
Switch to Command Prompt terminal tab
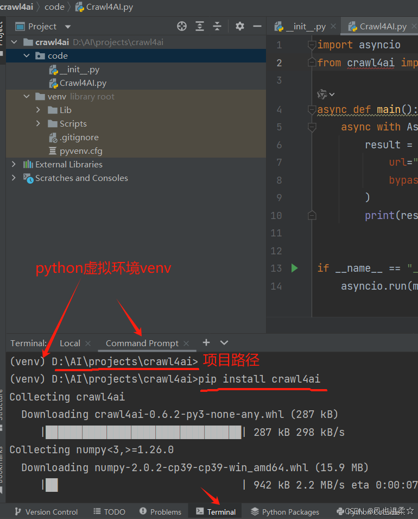point(142,343)
